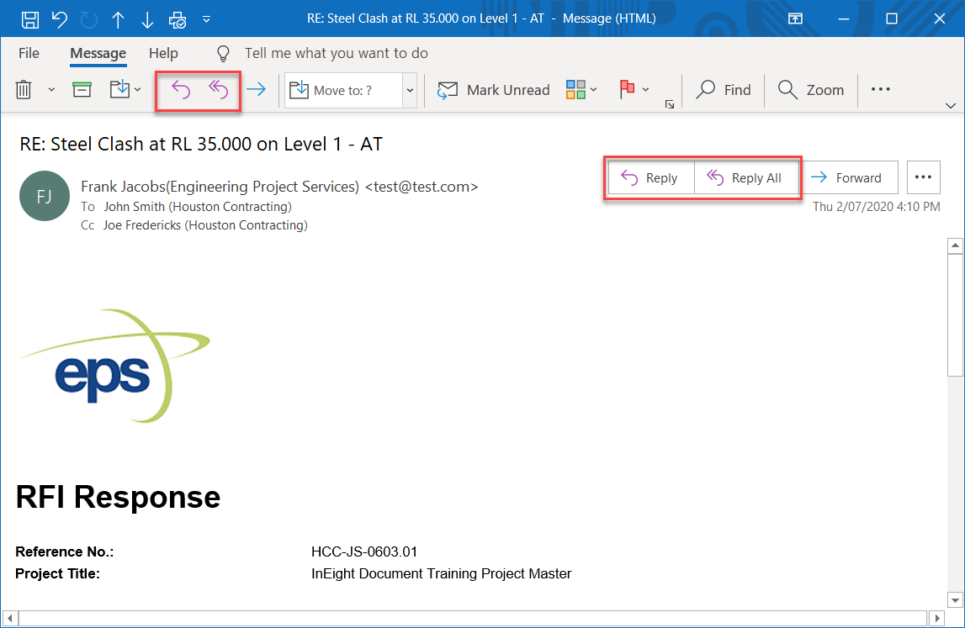Switch to the File tab
The width and height of the screenshot is (965, 628).
pyautogui.click(x=29, y=52)
